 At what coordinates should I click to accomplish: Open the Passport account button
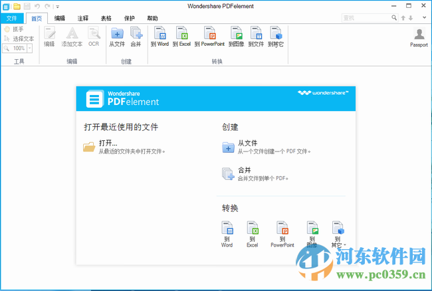coord(419,37)
